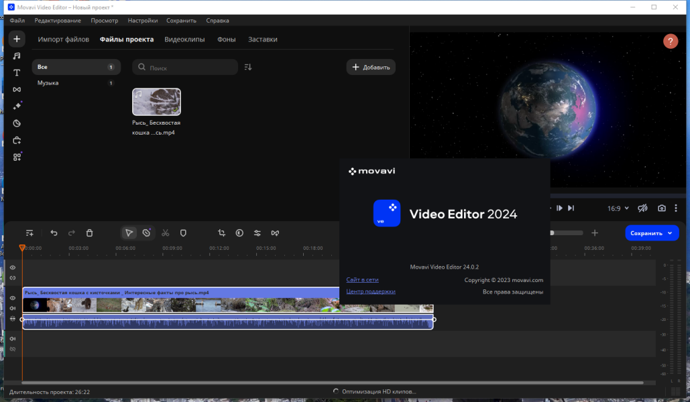This screenshot has width=690, height=402.
Task: Open the Файл menu
Action: (17, 21)
